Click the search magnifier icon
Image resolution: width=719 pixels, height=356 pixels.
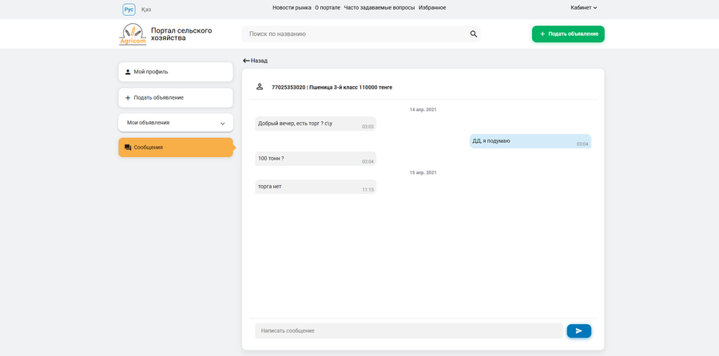point(474,34)
